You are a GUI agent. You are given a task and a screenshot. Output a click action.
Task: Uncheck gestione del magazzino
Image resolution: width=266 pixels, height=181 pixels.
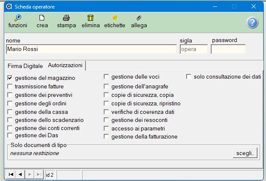(x=10, y=78)
